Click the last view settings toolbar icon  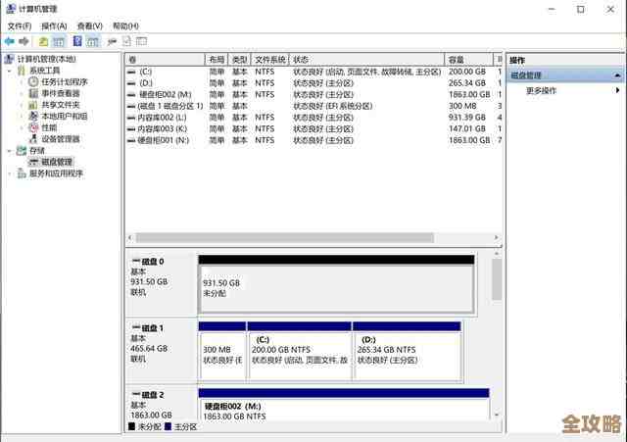point(141,41)
